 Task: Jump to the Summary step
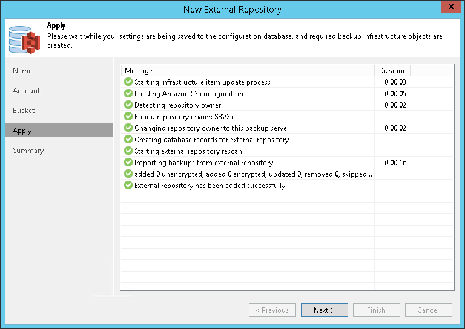[x=28, y=151]
